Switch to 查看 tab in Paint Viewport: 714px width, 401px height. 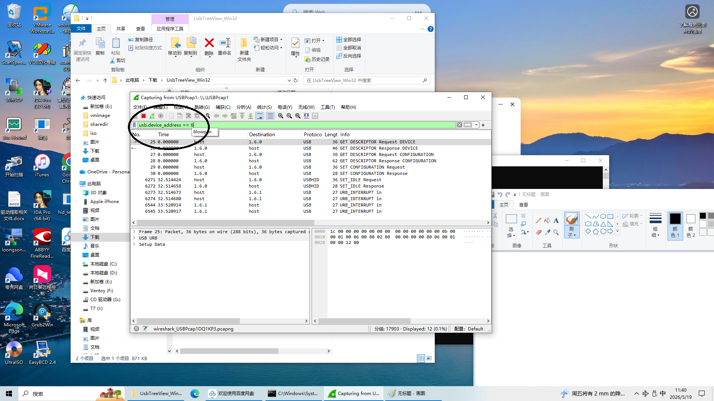click(524, 205)
